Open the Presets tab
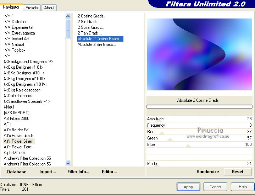The height and width of the screenshot is (195, 255). (32, 8)
